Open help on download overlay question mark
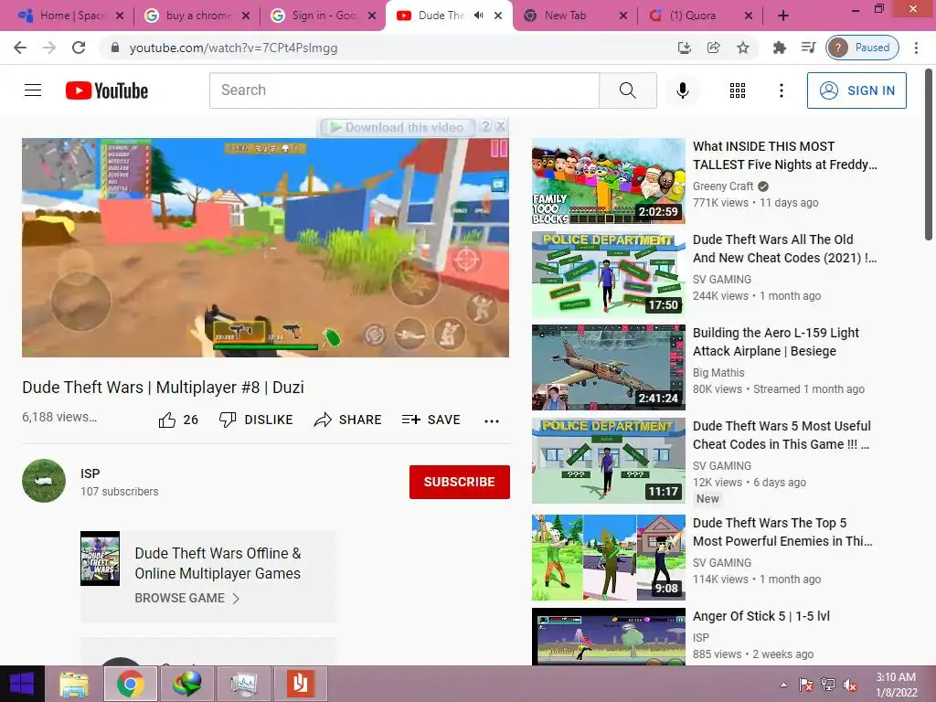Screen dimensions: 936x702 [x=486, y=126]
